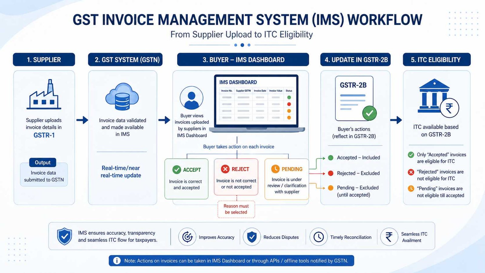Click subtitle From Supplier Upload to ITC Eligibility
This screenshot has height=273, width=485.
click(x=242, y=35)
